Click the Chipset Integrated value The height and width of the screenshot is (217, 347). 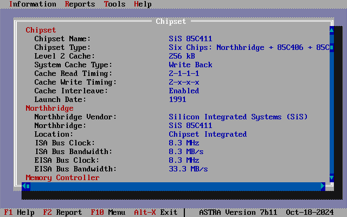pyautogui.click(x=208, y=134)
